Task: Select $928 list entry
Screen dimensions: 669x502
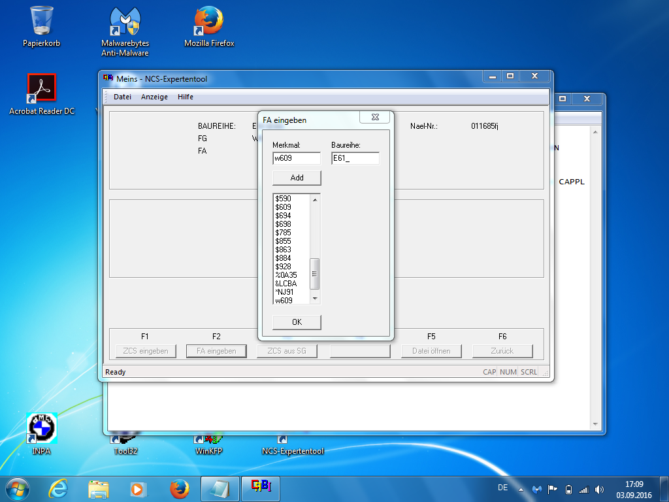Action: tap(292, 267)
